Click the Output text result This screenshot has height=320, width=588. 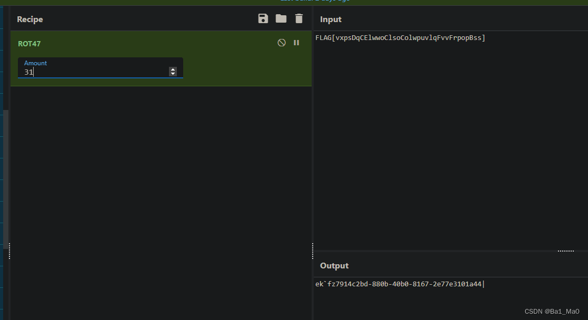coord(400,284)
